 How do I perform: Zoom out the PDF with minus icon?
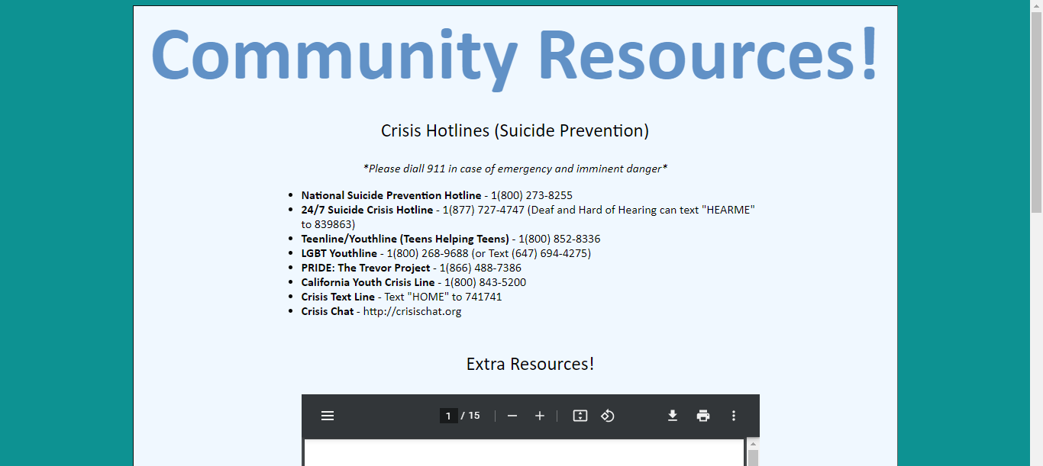coord(512,416)
